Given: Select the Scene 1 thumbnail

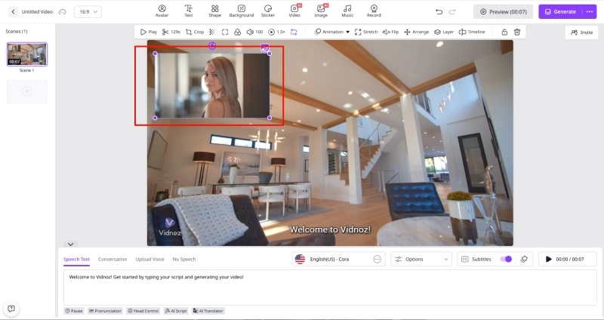Looking at the screenshot, I should point(27,54).
